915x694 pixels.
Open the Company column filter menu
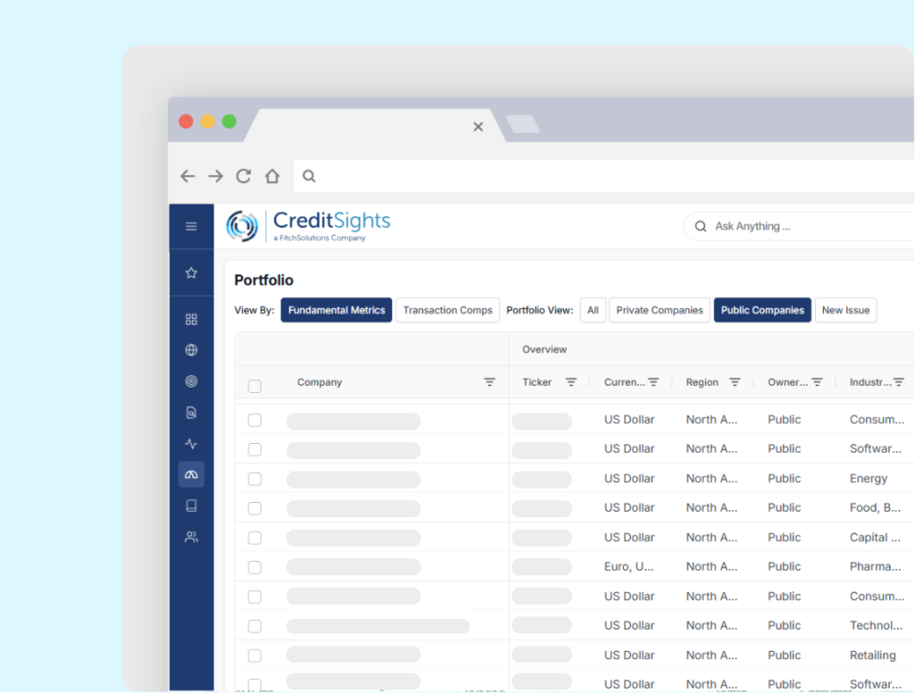pos(490,382)
